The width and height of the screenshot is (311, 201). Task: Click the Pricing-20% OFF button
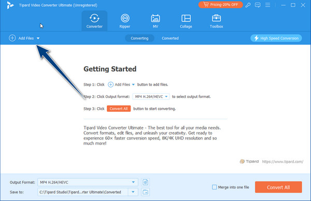pyautogui.click(x=221, y=5)
